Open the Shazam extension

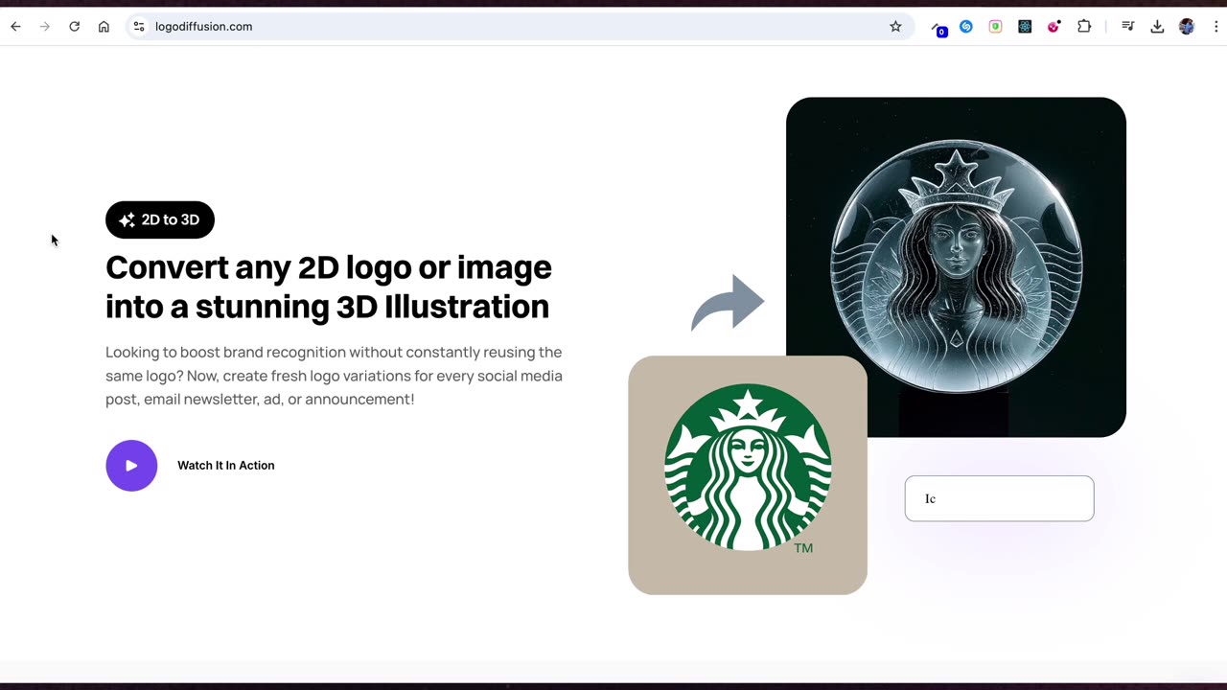(x=966, y=27)
